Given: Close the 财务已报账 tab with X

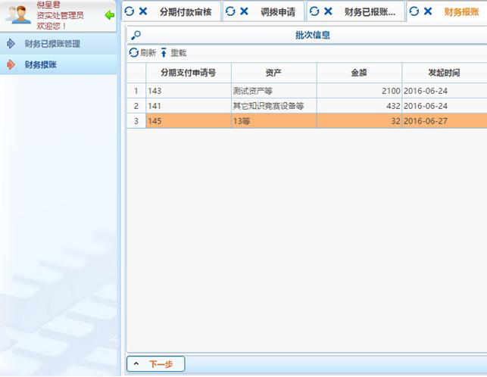Looking at the screenshot, I should [x=328, y=11].
